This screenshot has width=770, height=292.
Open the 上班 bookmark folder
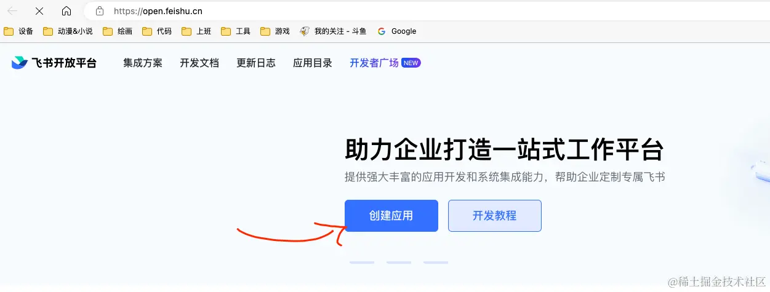click(x=196, y=31)
